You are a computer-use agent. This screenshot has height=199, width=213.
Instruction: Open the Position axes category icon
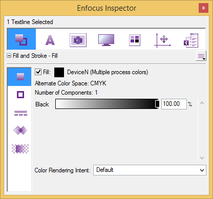coord(162,40)
